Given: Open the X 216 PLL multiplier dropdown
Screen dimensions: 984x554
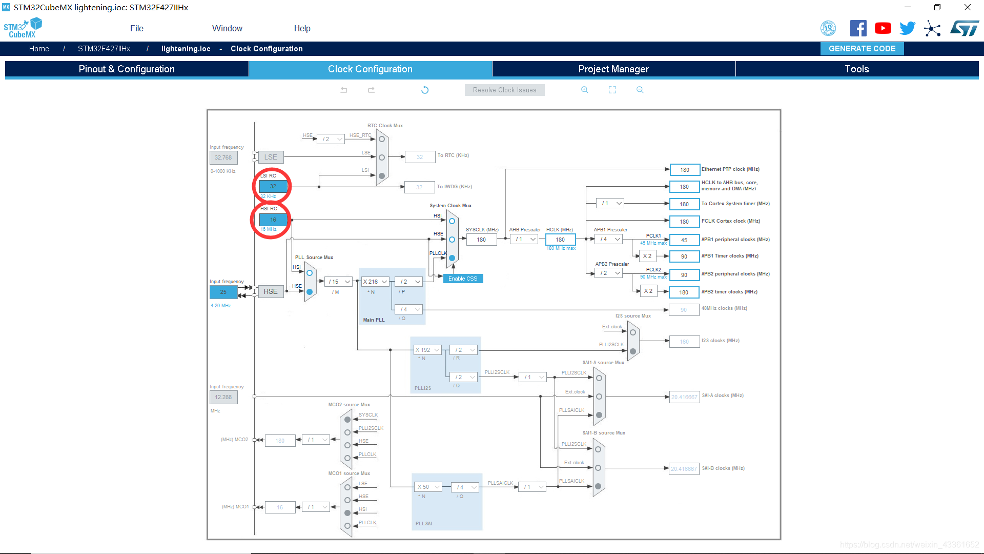Looking at the screenshot, I should coord(375,282).
